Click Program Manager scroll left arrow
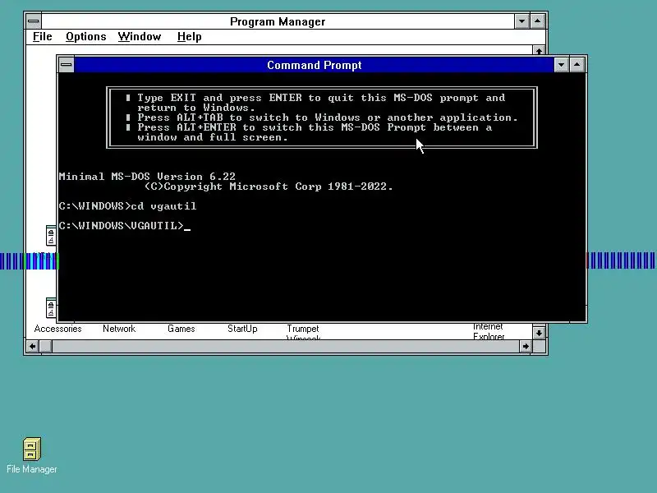This screenshot has width=657, height=493. click(32, 347)
